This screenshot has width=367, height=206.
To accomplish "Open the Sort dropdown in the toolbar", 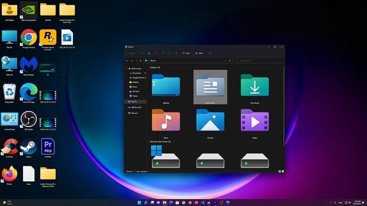I will coord(186,53).
